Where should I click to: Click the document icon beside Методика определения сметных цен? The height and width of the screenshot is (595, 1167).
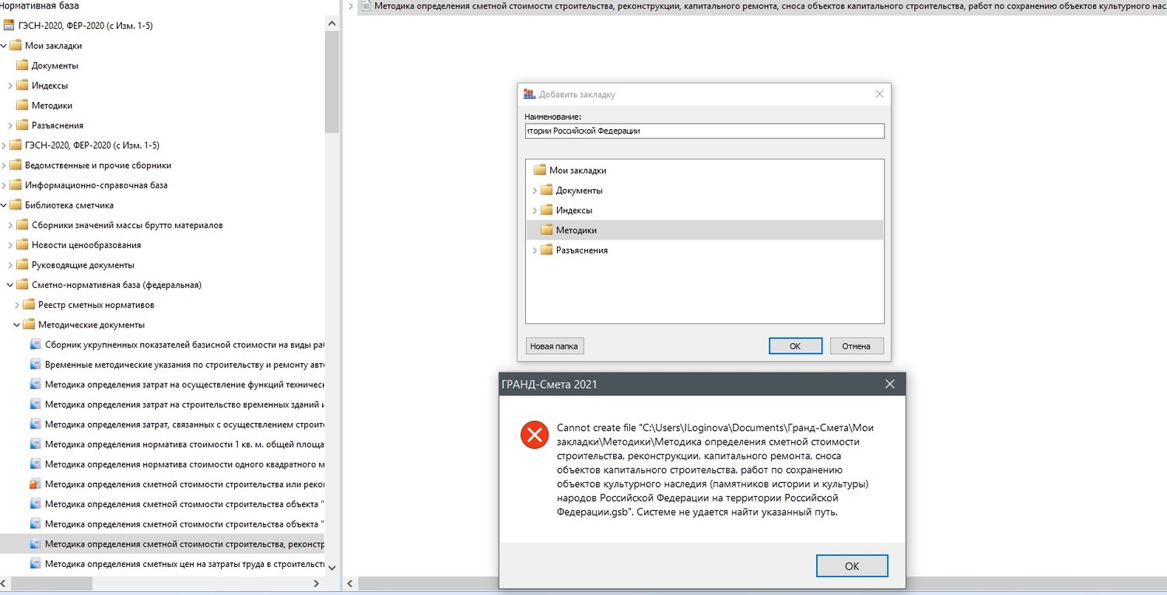[35, 564]
